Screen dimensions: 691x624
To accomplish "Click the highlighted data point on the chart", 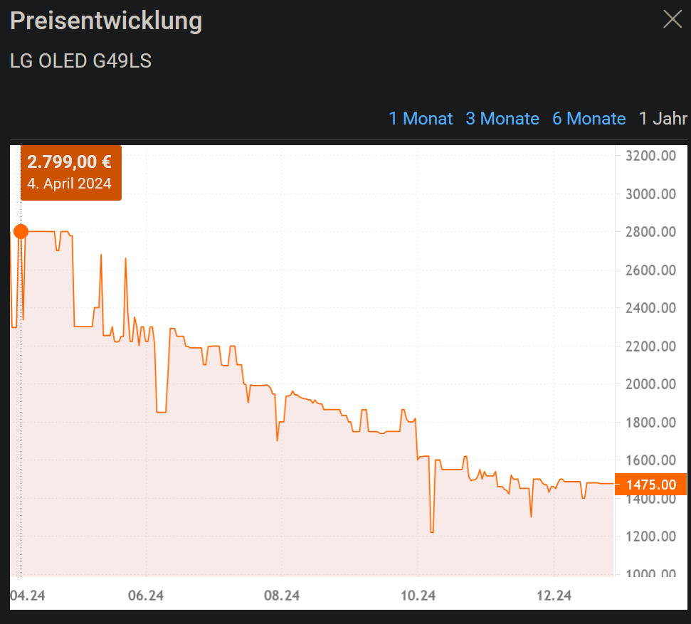I will click(x=21, y=231).
